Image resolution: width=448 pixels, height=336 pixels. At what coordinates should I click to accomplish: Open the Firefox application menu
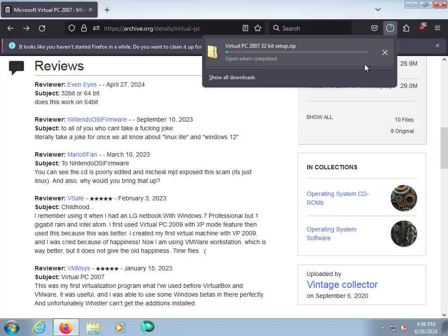pos(437,28)
